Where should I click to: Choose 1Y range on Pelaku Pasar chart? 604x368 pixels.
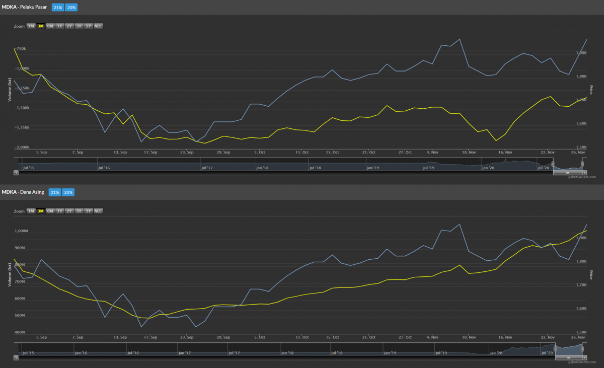tap(60, 26)
